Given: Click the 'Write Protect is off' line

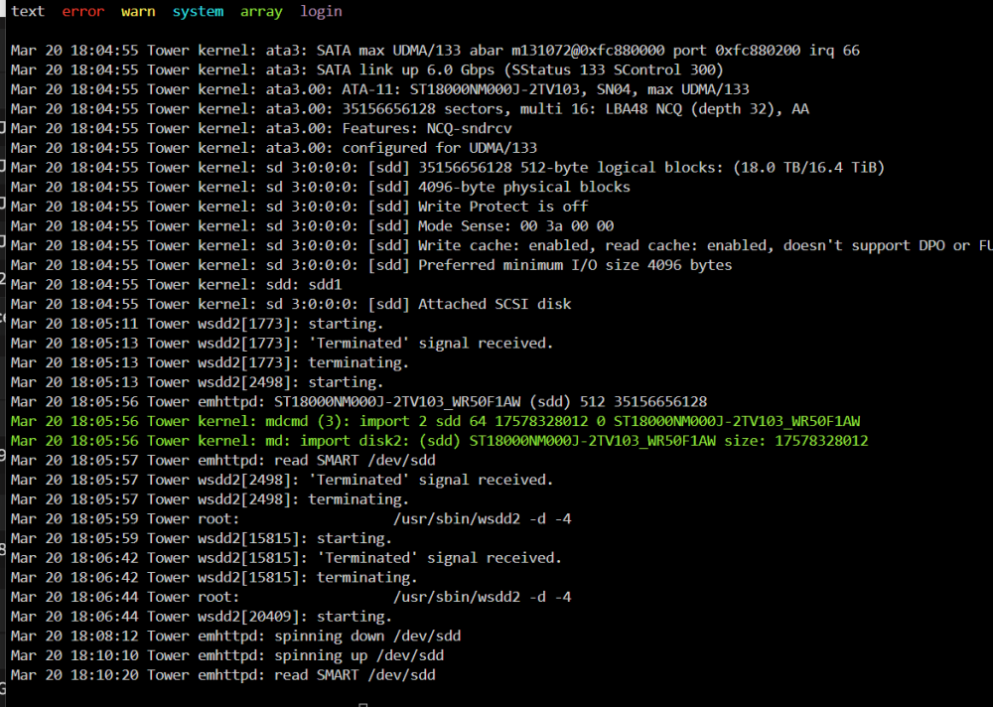Looking at the screenshot, I should [299, 207].
